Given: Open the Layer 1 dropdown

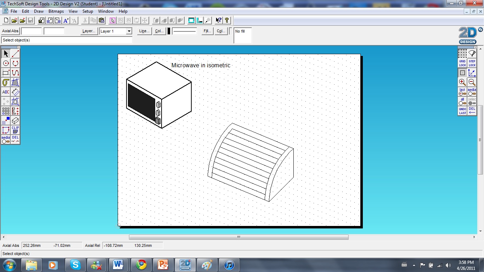Looking at the screenshot, I should 129,31.
